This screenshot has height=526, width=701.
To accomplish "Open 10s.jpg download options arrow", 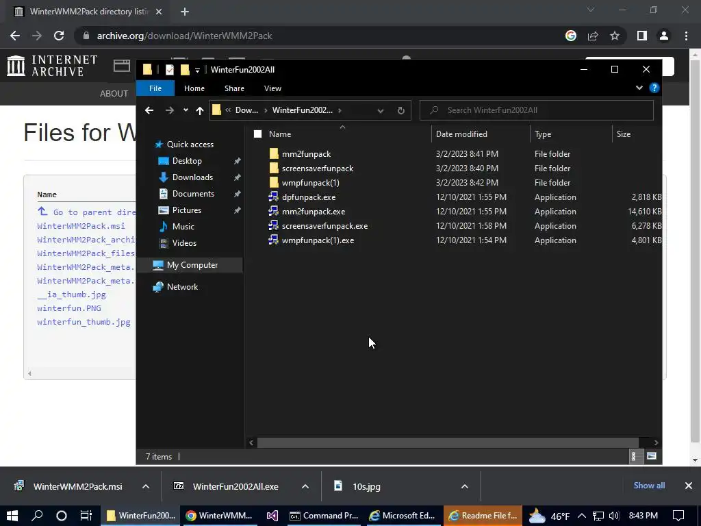I will coord(465,486).
